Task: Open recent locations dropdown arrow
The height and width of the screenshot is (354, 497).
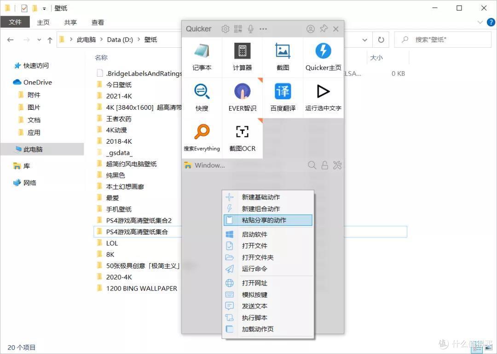Action: click(39, 40)
